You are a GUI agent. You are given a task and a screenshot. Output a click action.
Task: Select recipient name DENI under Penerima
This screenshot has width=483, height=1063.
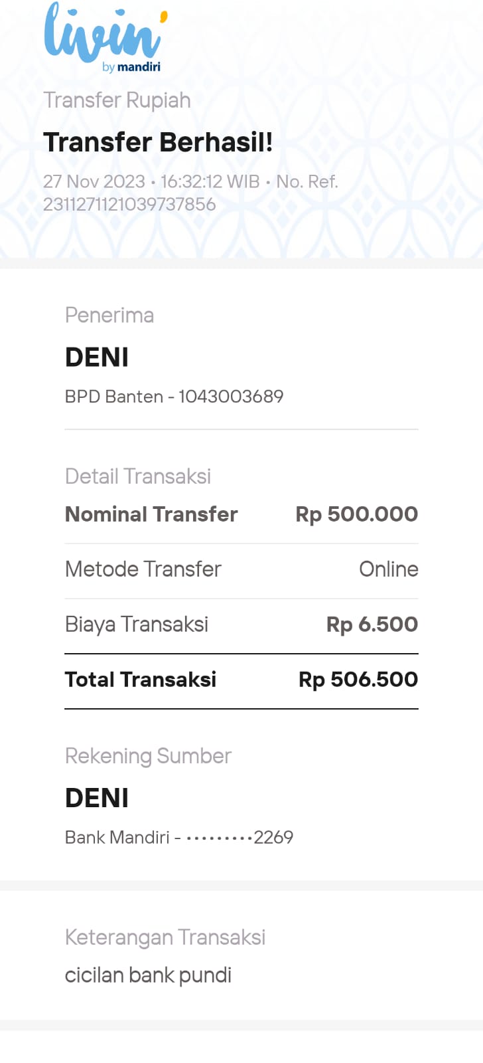(97, 357)
